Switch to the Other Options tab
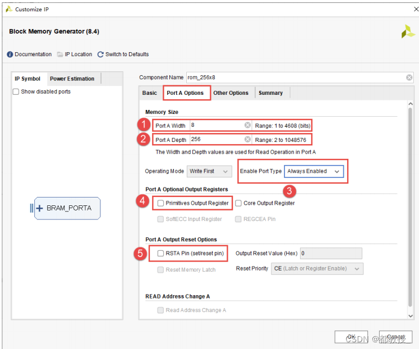The height and width of the screenshot is (349, 419). point(231,93)
